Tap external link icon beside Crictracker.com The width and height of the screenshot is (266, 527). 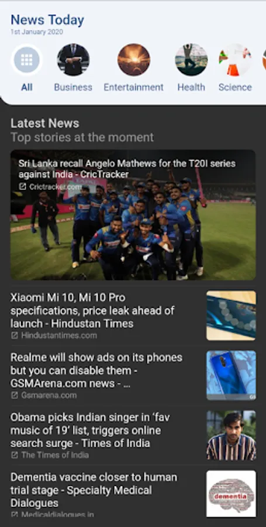(x=22, y=187)
